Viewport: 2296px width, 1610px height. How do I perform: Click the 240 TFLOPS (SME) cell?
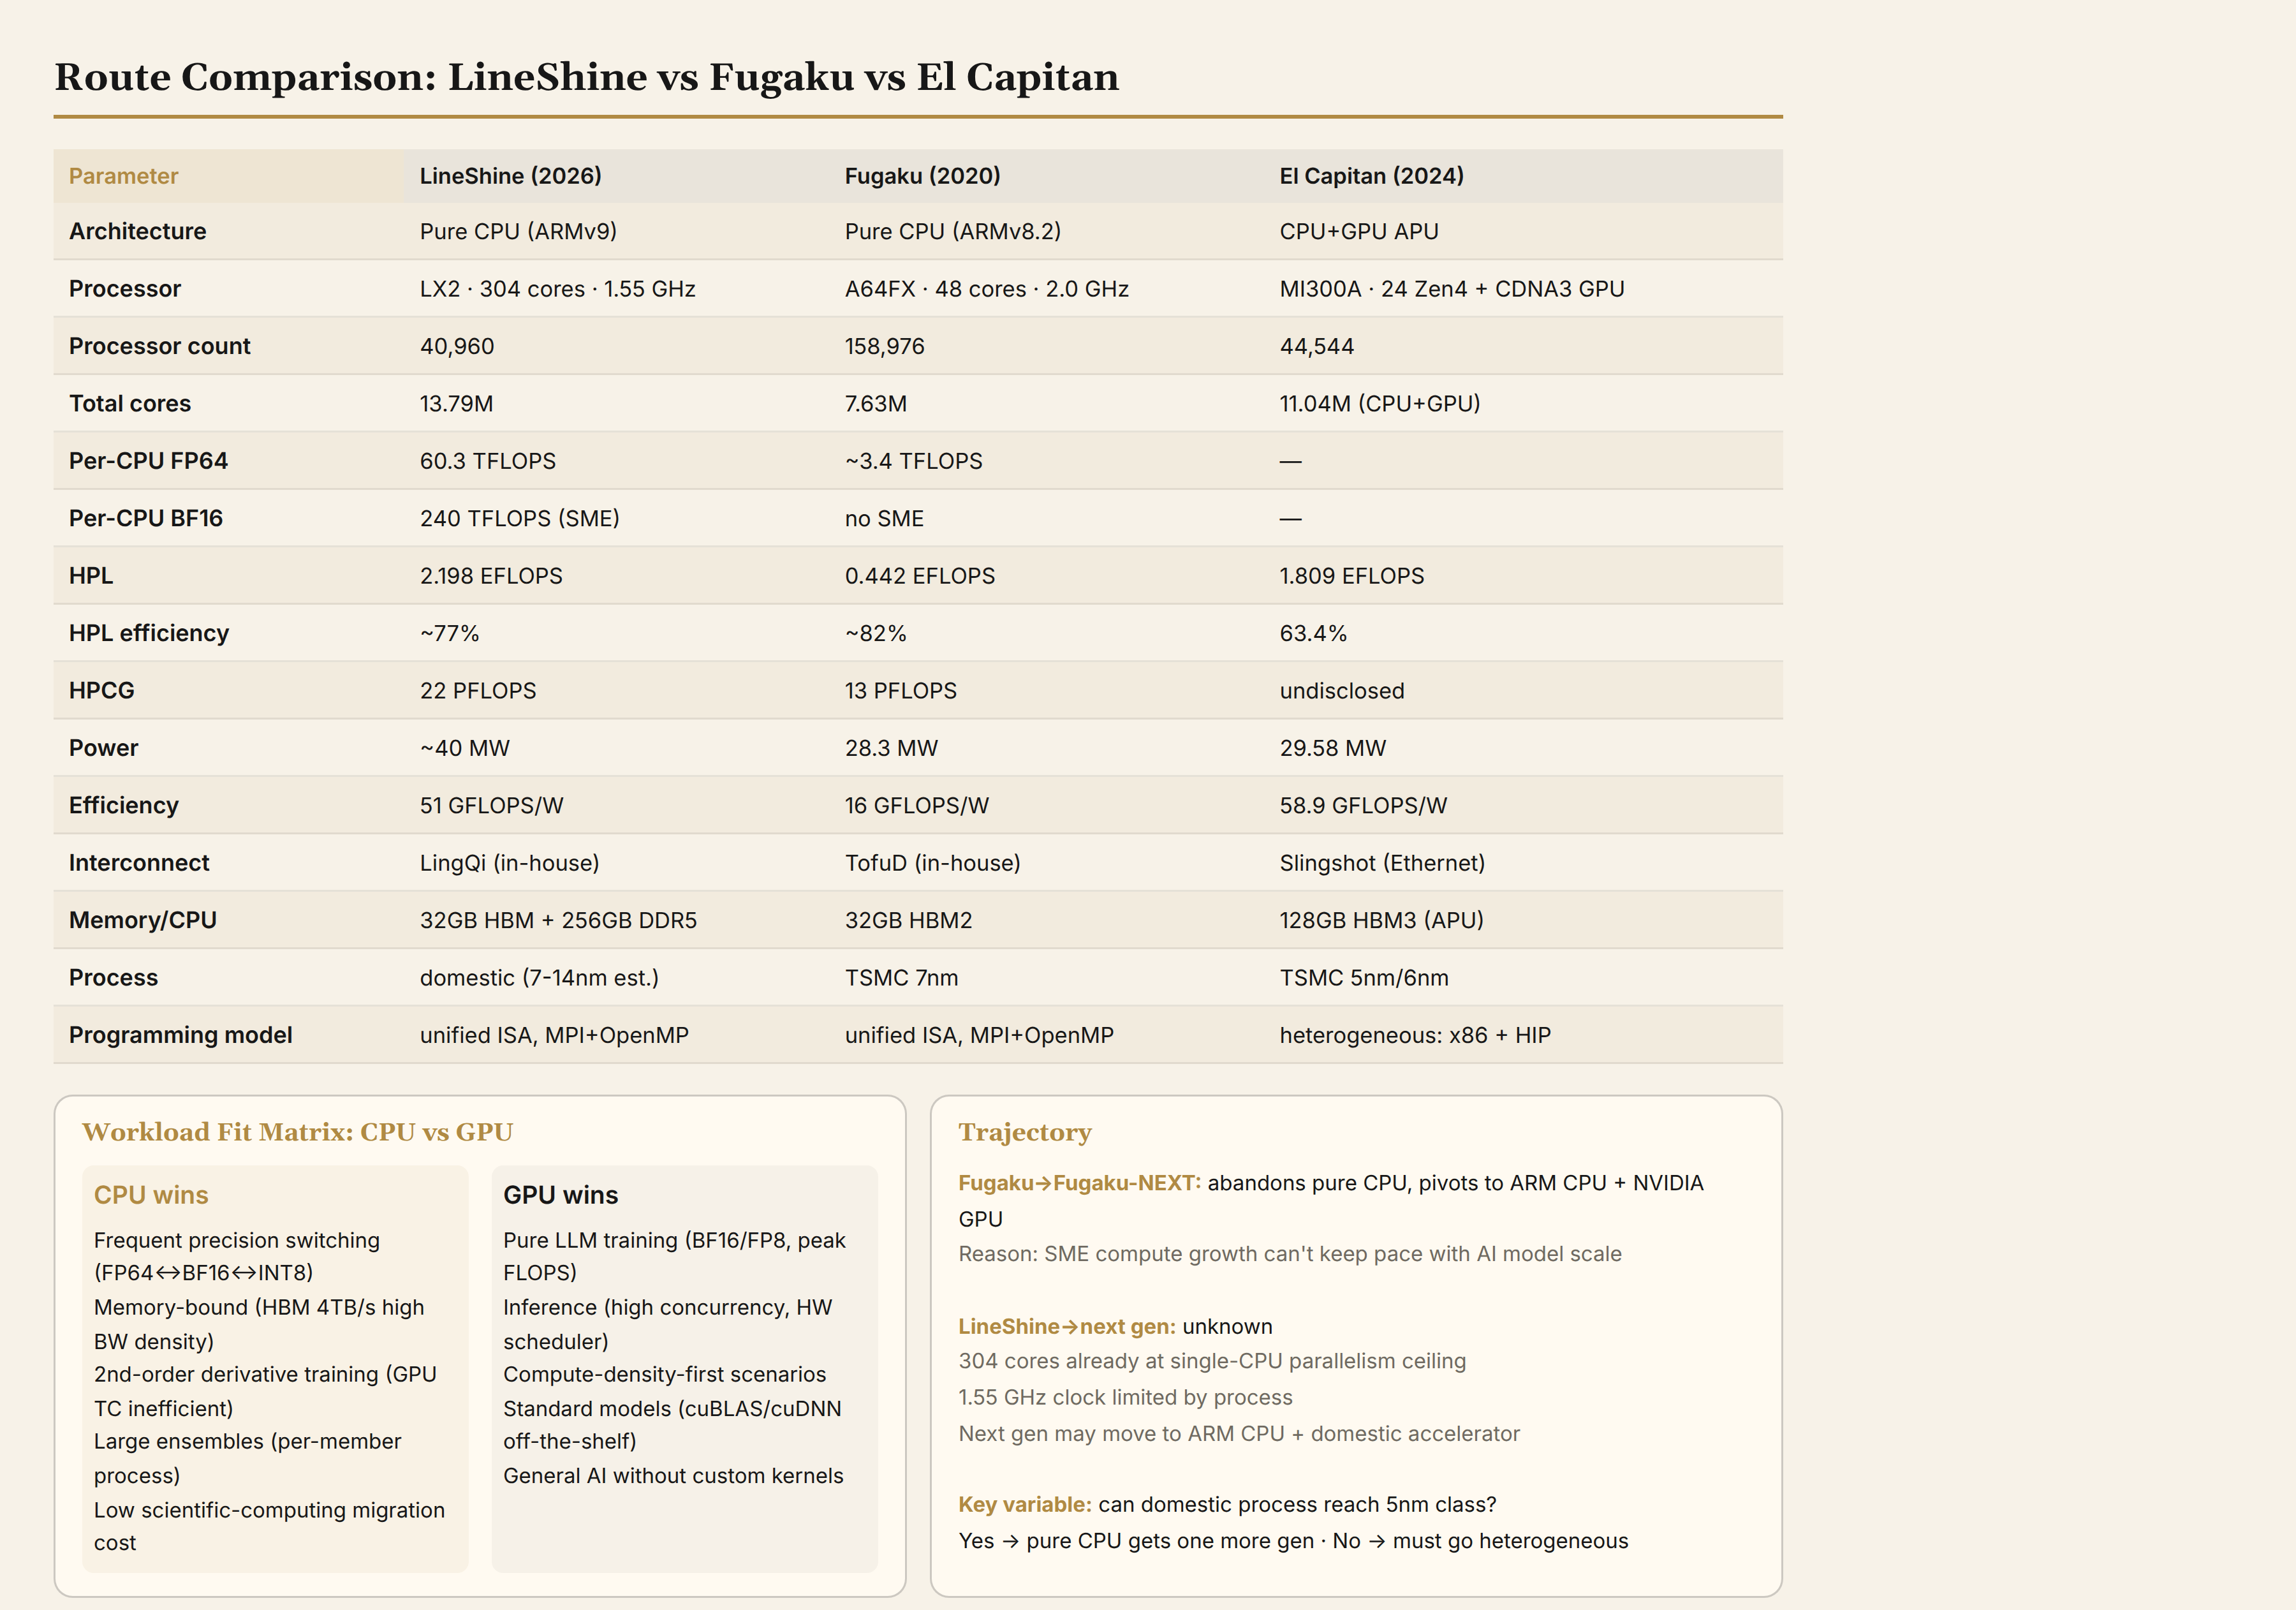(x=519, y=518)
